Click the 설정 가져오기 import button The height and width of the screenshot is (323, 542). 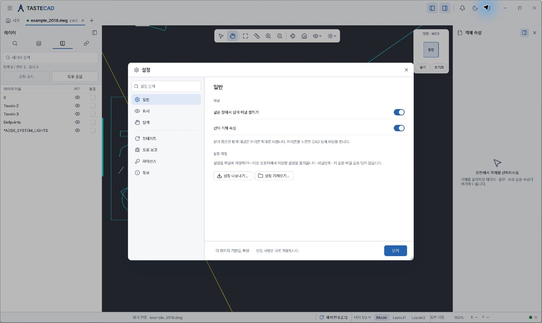click(x=274, y=176)
